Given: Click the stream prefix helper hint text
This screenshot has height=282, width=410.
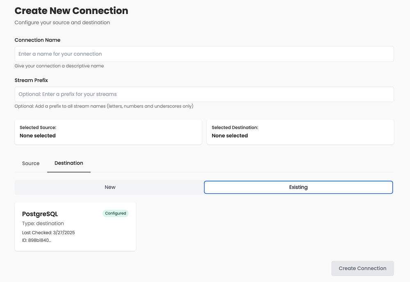Looking at the screenshot, I should pos(104,106).
